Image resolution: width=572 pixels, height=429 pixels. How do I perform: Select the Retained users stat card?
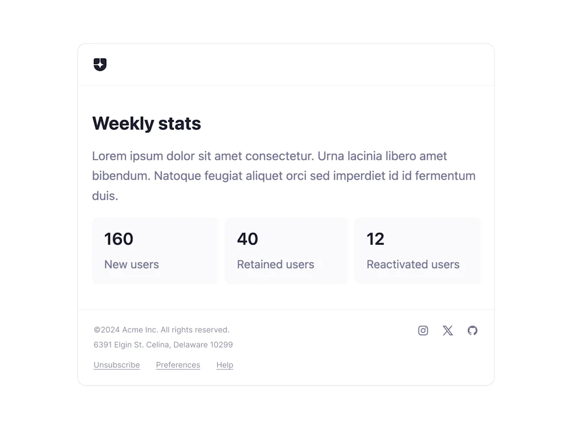[286, 250]
